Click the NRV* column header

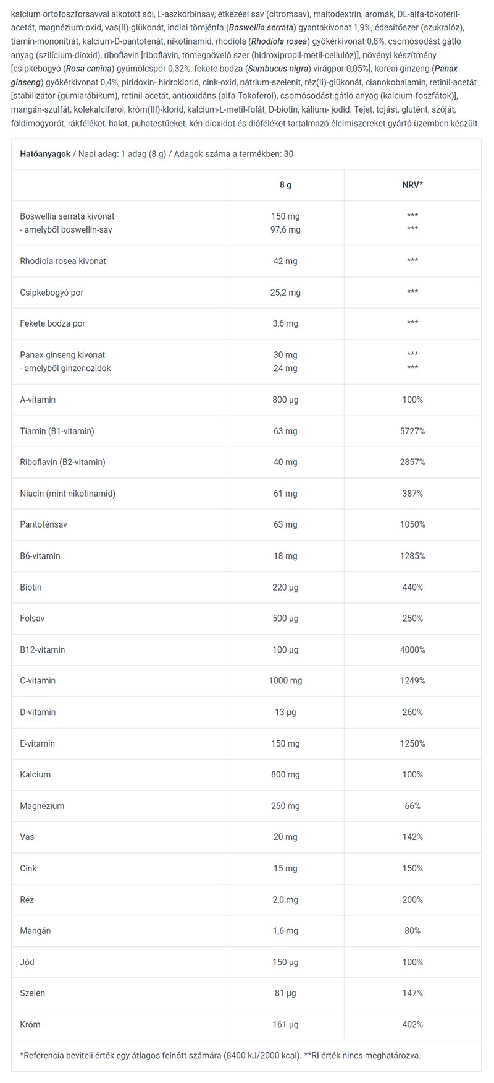pyautogui.click(x=412, y=185)
